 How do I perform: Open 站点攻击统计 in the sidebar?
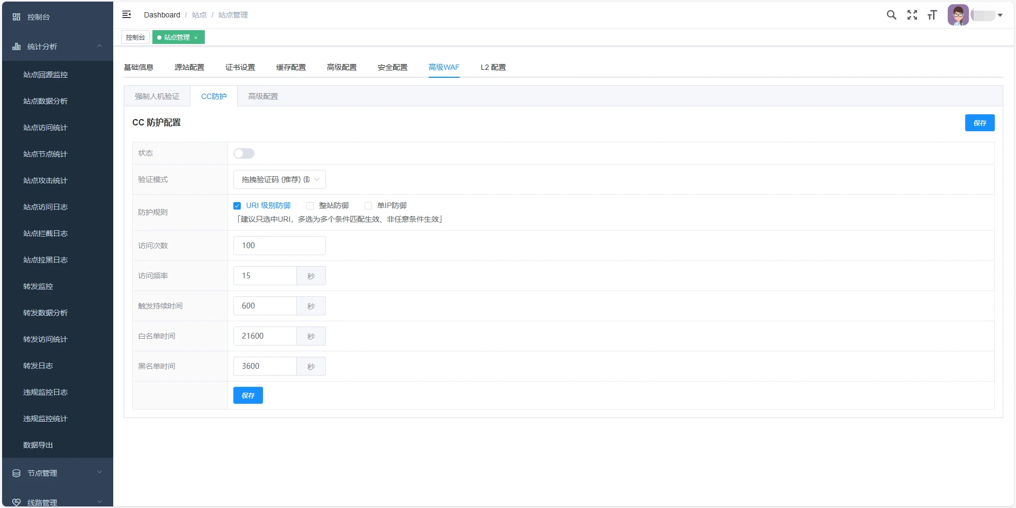click(46, 180)
